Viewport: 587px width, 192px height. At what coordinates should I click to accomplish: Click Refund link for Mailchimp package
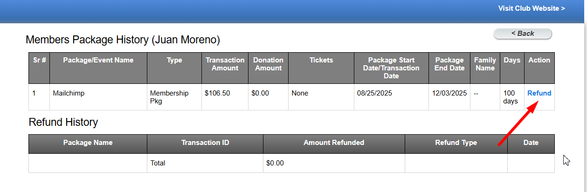click(x=539, y=93)
